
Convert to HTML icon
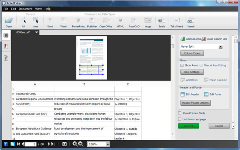coord(120,20)
